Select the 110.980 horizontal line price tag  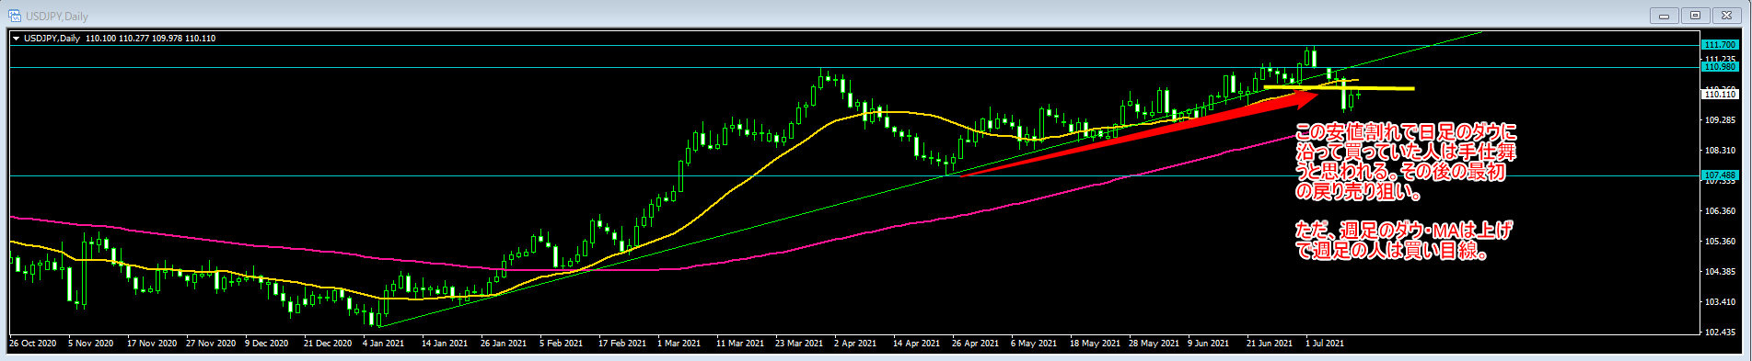pyautogui.click(x=1719, y=67)
